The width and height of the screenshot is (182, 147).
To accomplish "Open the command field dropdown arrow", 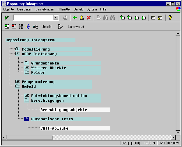I will tap(56, 18).
